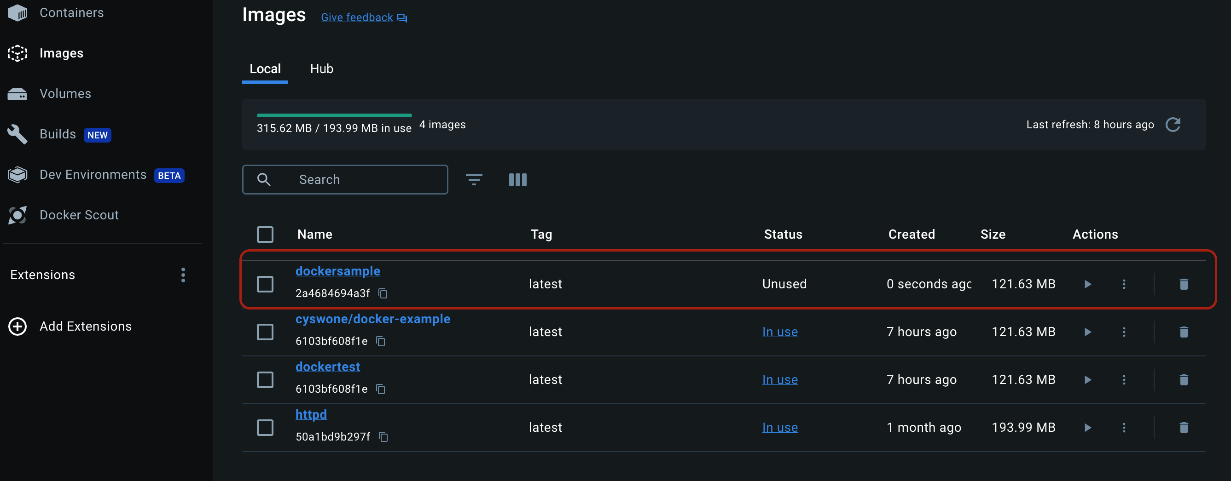Click the '193.99 MB' size cell
Viewport: 1231px width, 481px height.
(1023, 428)
